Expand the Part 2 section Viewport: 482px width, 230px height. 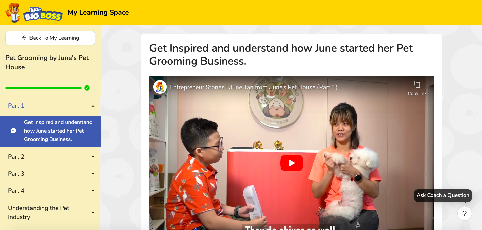(50, 157)
